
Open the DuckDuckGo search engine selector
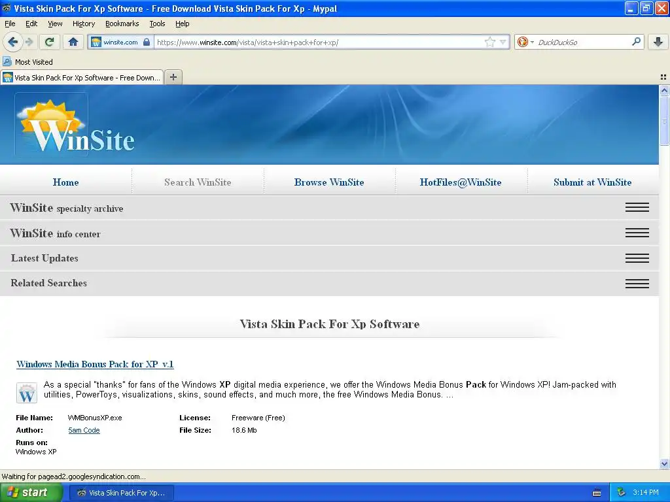[x=525, y=42]
